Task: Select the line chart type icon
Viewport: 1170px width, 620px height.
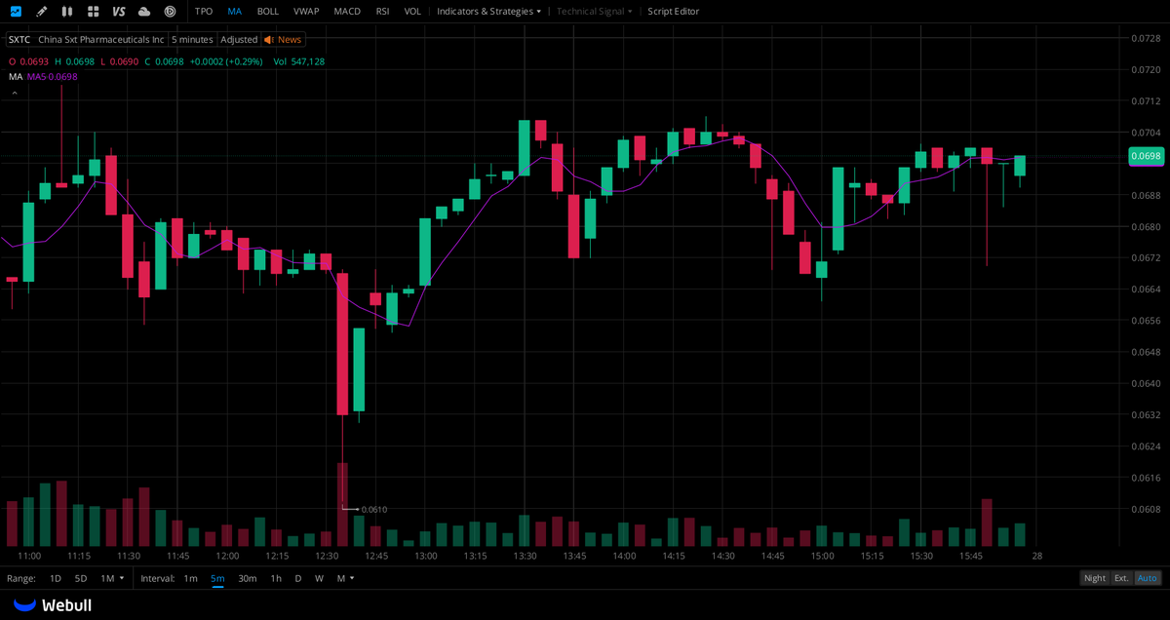Action: 16,12
